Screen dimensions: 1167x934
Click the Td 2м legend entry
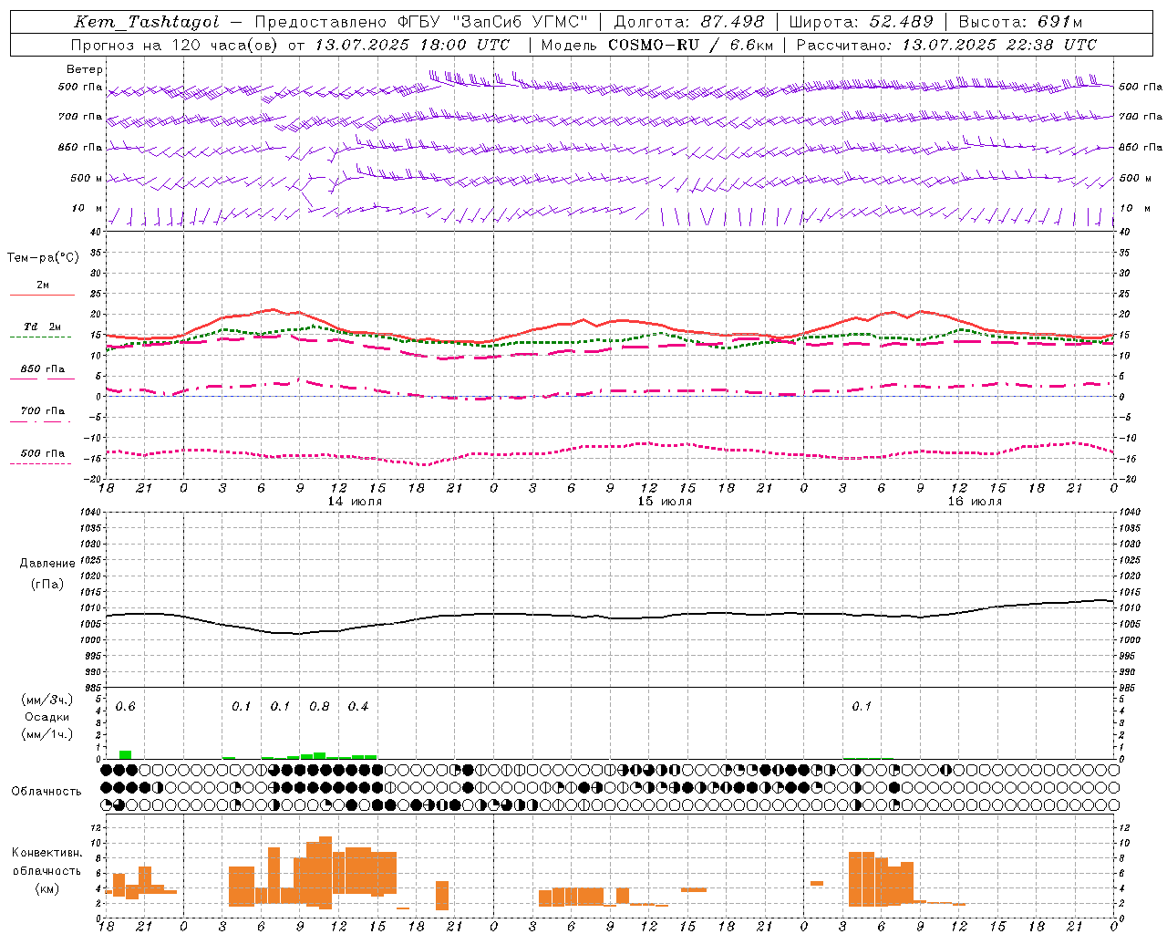click(43, 327)
